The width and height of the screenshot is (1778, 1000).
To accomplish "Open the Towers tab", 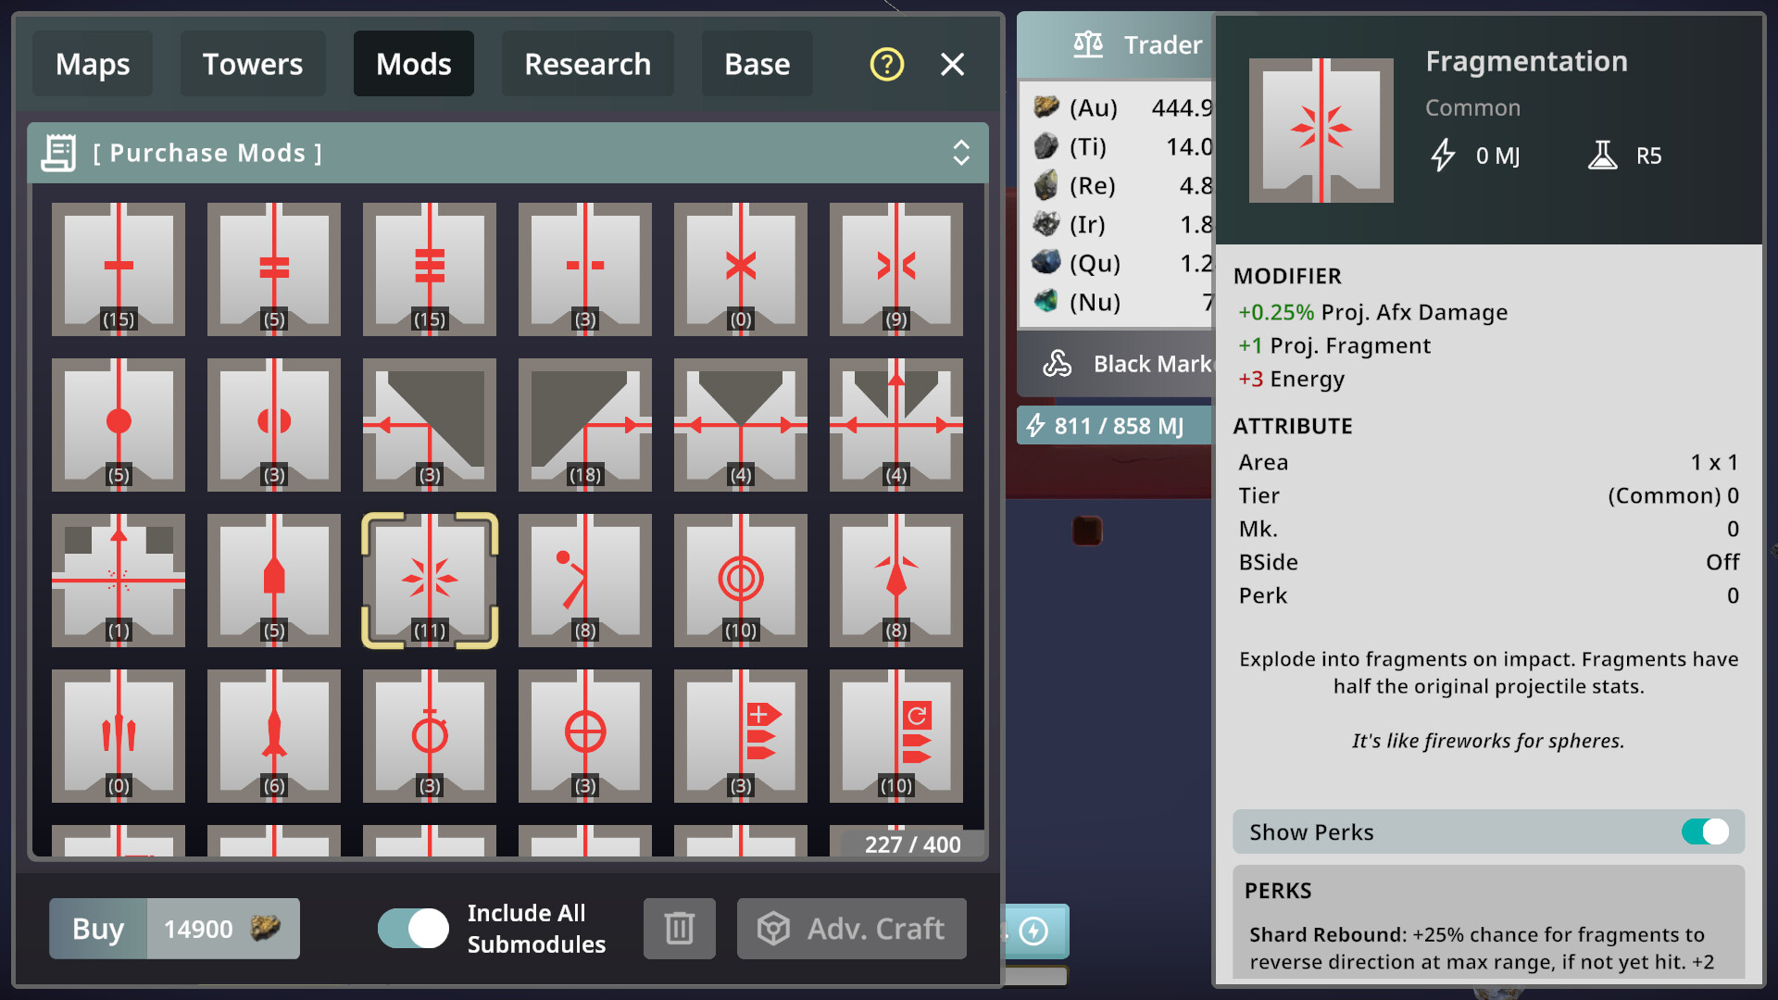I will [x=252, y=65].
